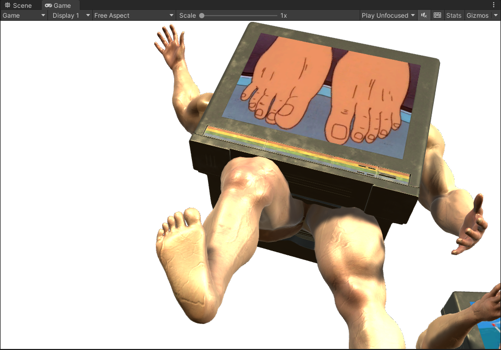Click the 1x scale value
The height and width of the screenshot is (350, 501).
coord(284,16)
